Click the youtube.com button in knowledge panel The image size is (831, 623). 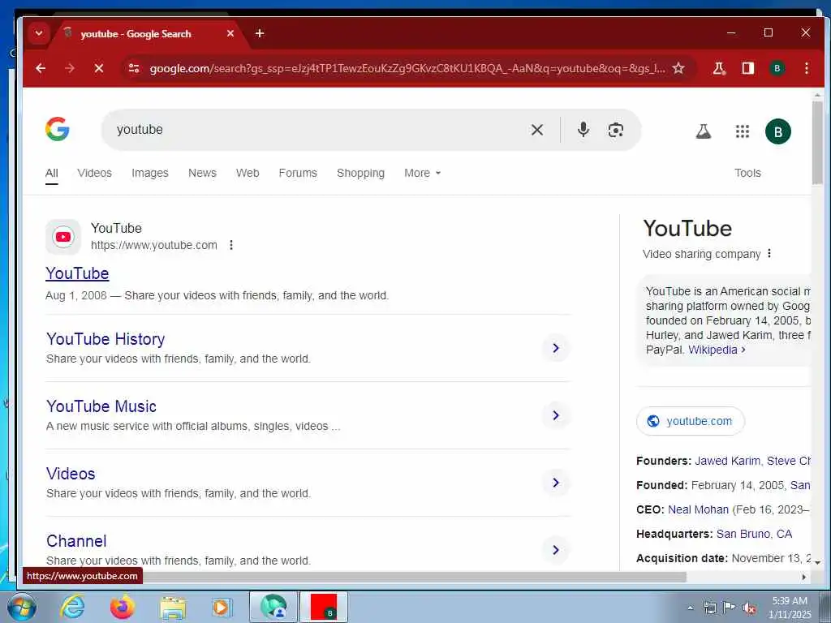pos(691,421)
